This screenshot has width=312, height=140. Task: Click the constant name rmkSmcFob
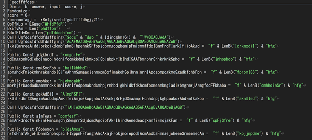coord(47,68)
